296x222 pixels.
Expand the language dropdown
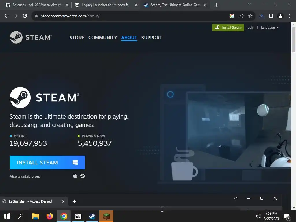(x=270, y=27)
